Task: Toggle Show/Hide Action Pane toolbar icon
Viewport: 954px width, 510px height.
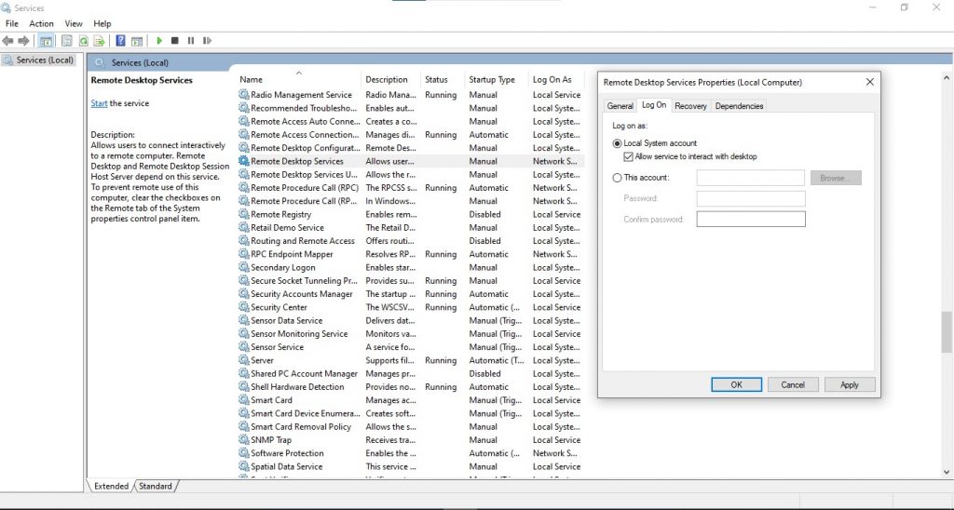Action: coord(137,41)
